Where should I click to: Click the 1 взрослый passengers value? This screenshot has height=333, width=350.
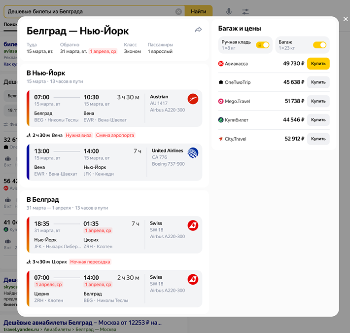pyautogui.click(x=160, y=51)
